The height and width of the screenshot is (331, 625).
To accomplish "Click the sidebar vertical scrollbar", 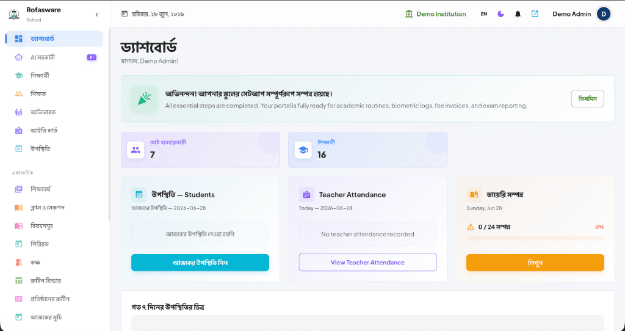I will [x=109, y=124].
